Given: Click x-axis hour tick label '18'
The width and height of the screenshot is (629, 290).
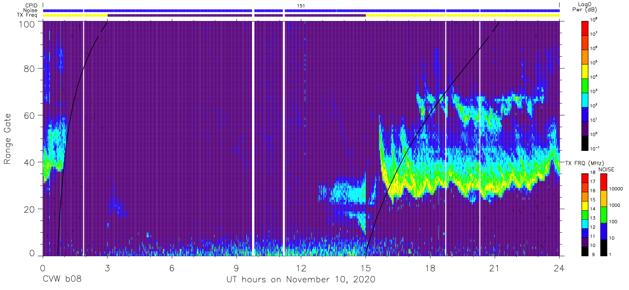Looking at the screenshot, I should pos(430,267).
